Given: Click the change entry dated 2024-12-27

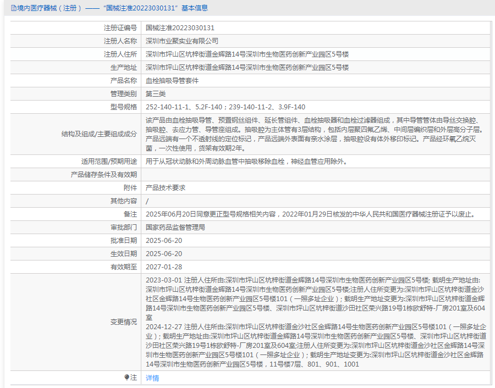Looking at the screenshot, I should [316, 346].
